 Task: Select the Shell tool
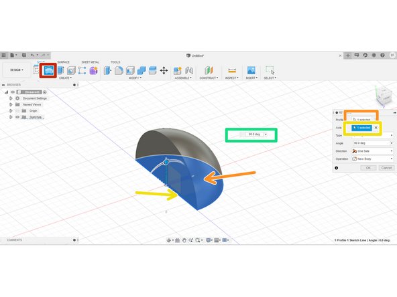pos(130,70)
